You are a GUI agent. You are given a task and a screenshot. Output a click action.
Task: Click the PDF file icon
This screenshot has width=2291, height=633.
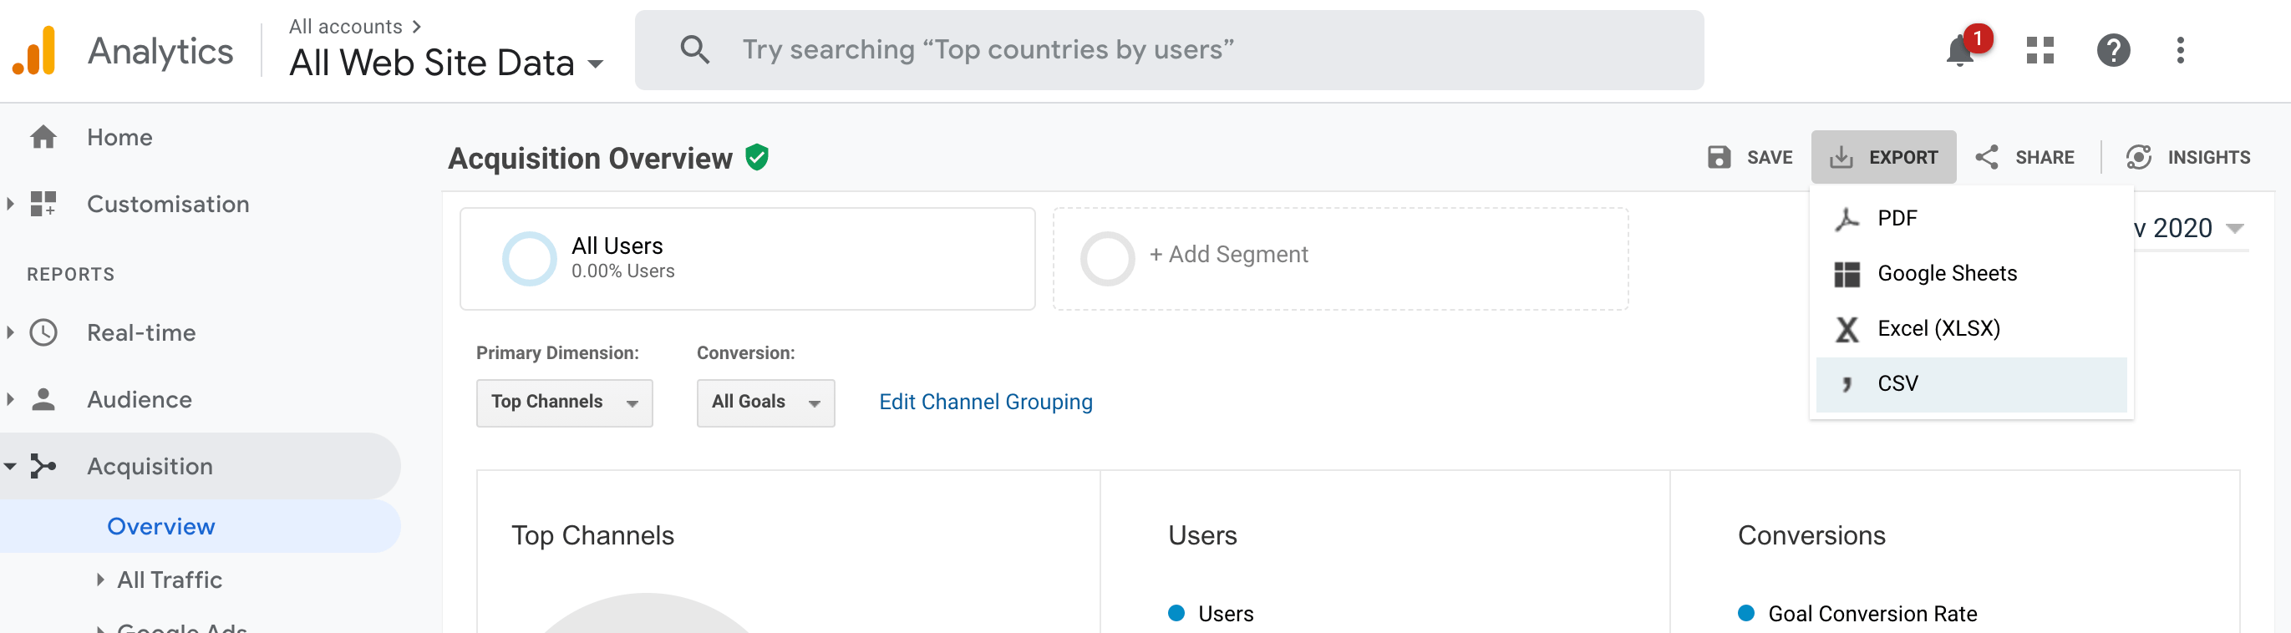[1847, 219]
